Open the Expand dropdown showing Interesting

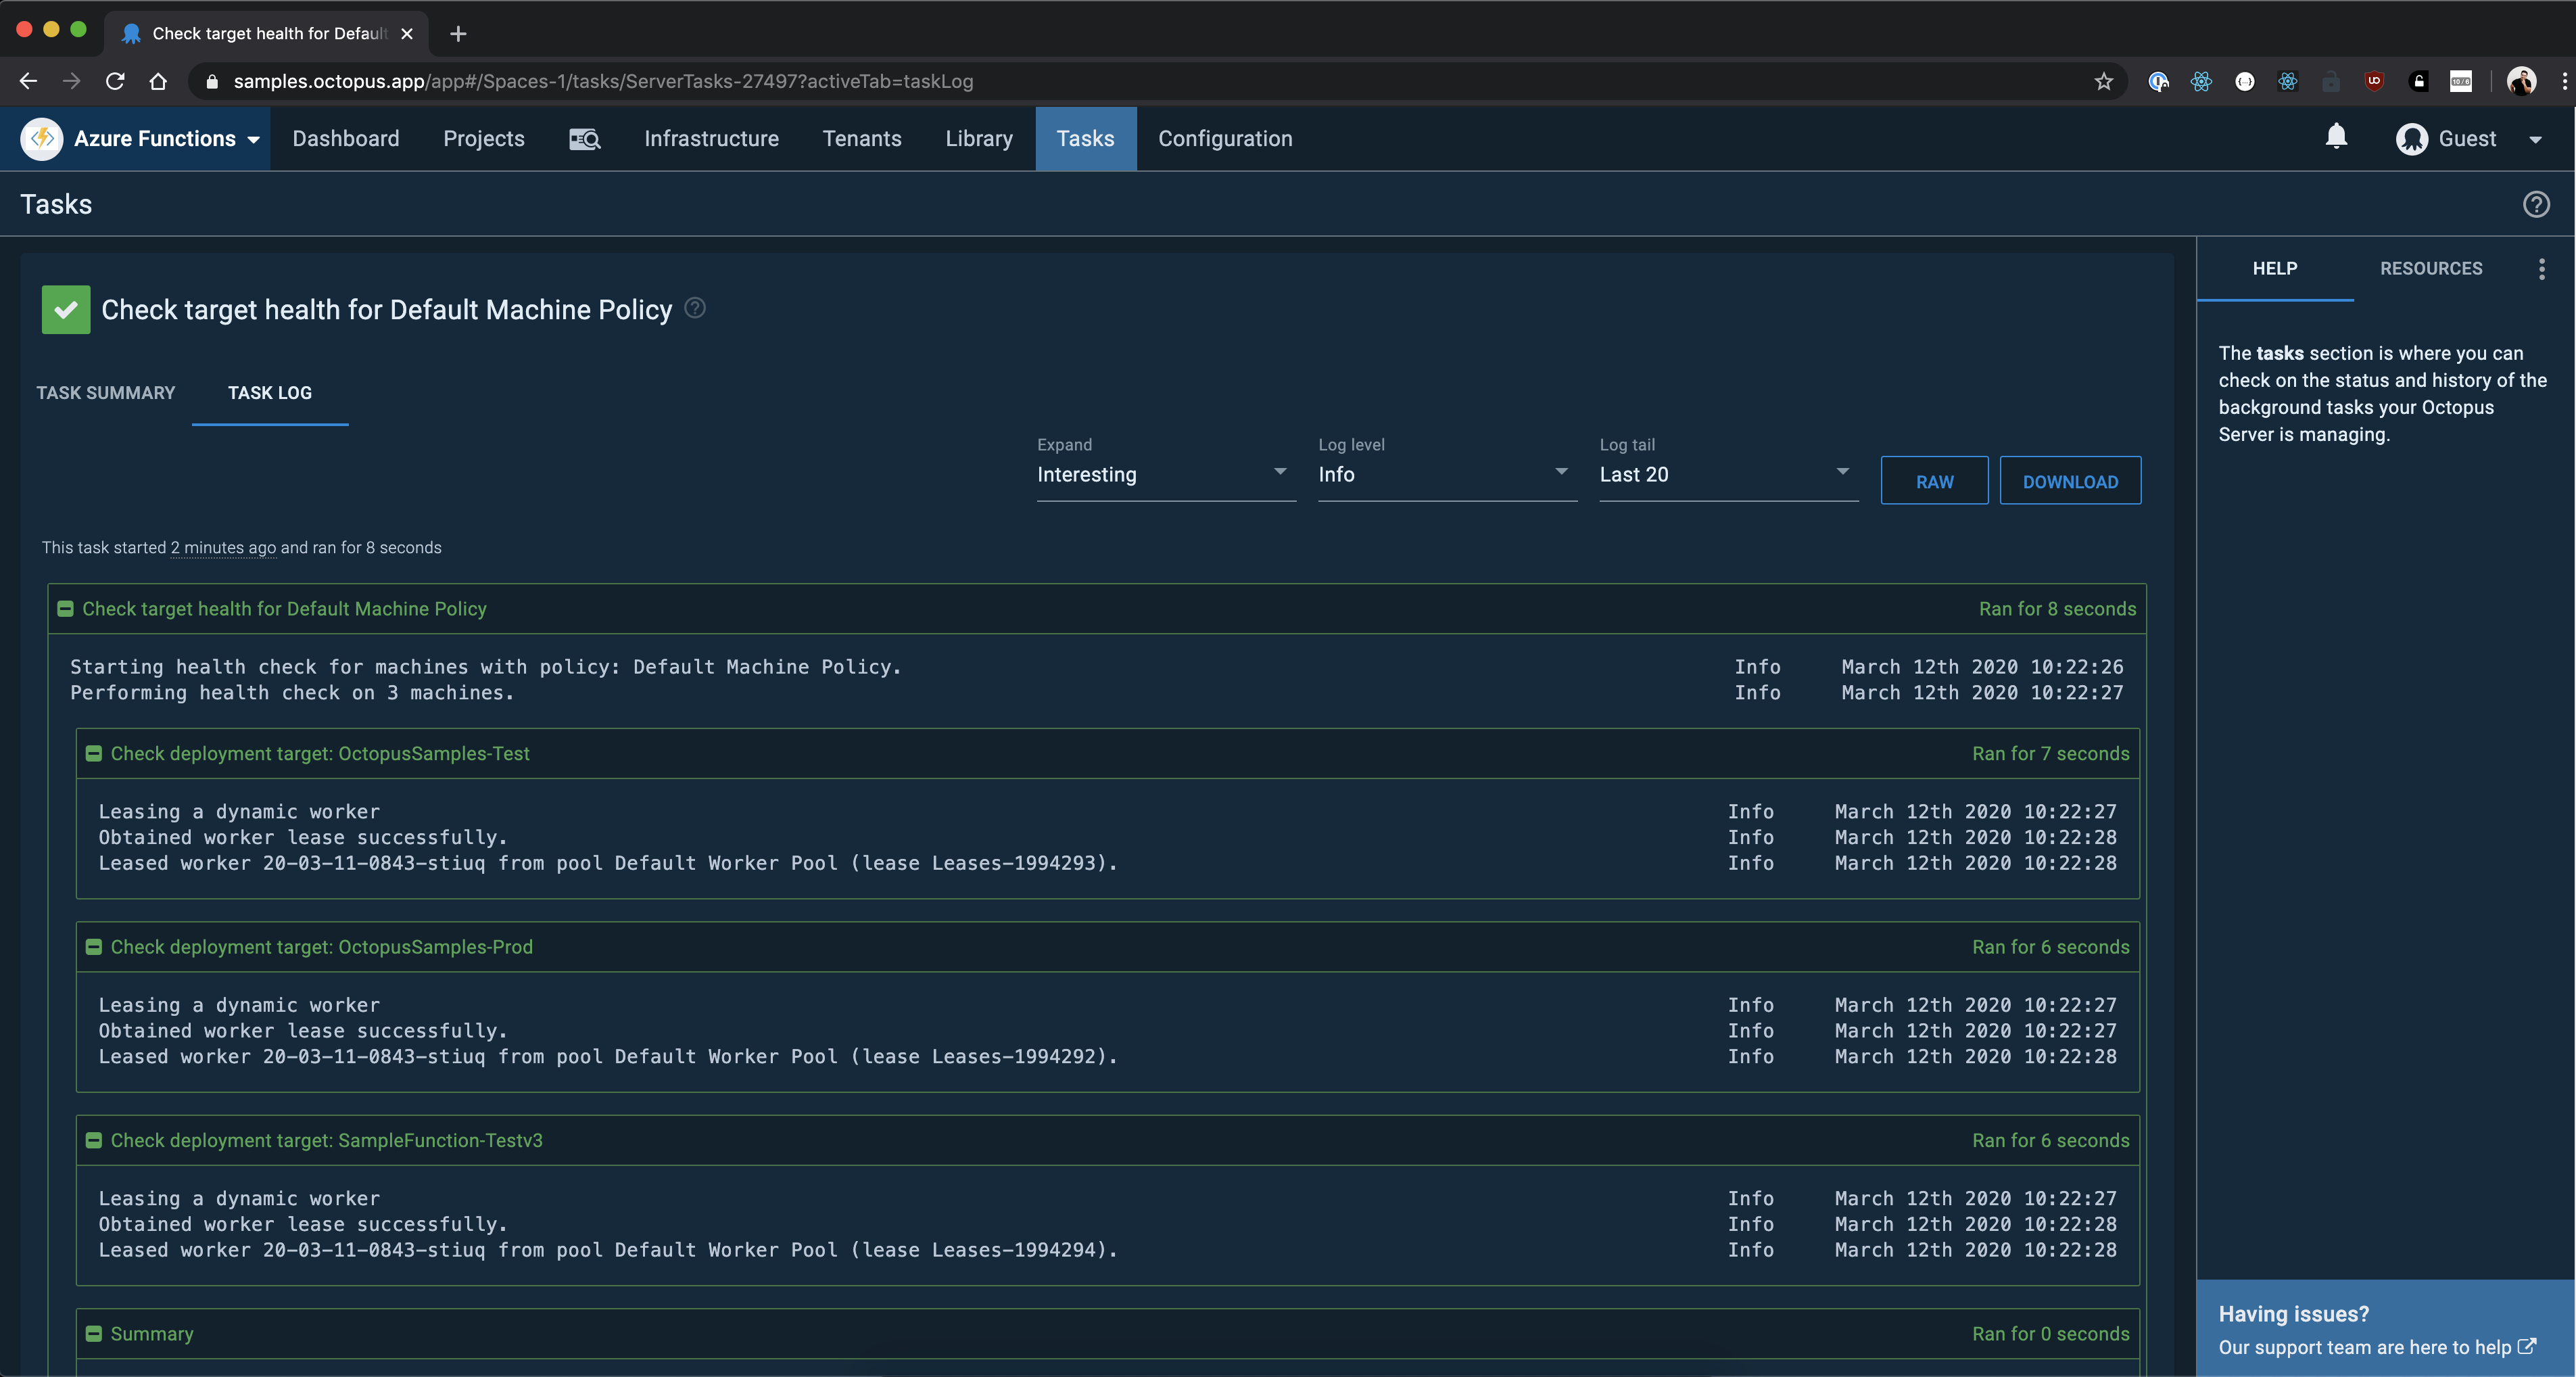(1165, 474)
